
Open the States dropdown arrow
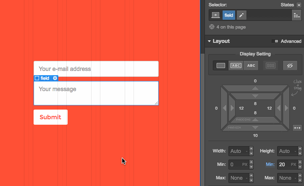[299, 5]
